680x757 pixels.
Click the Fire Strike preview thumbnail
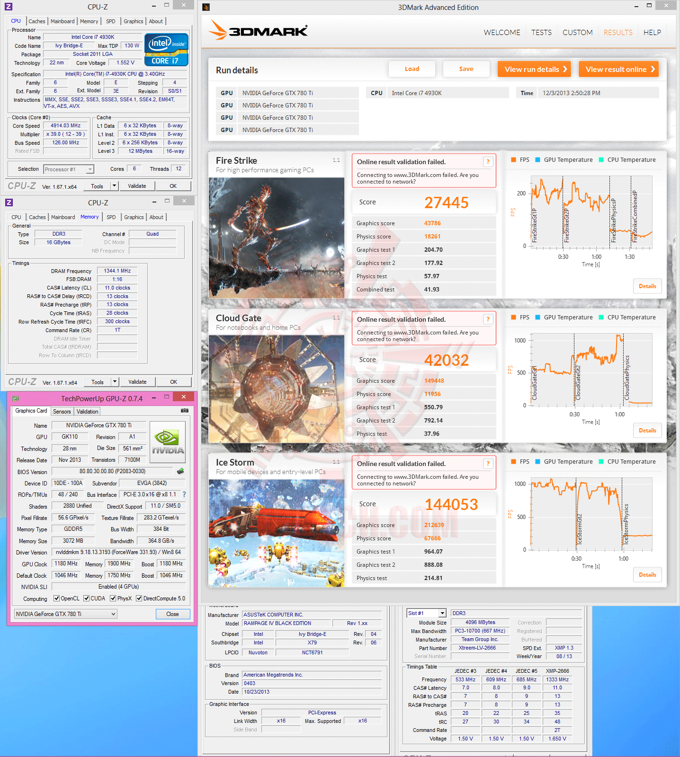click(277, 238)
